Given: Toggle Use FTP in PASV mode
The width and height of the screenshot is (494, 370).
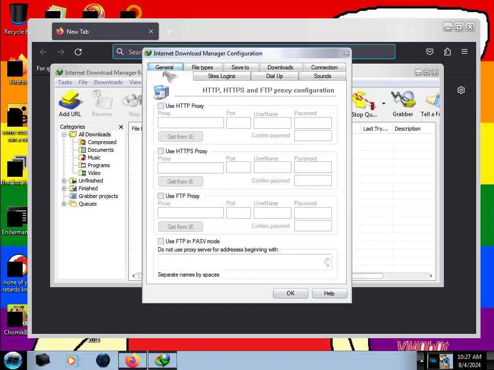Looking at the screenshot, I should click(x=161, y=241).
